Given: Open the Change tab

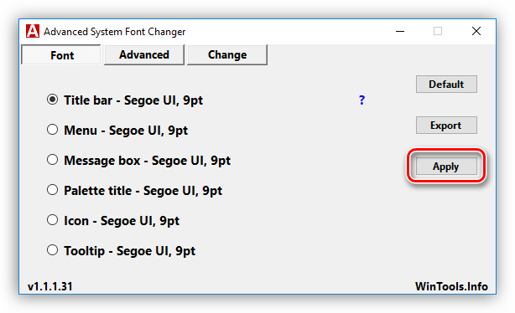Looking at the screenshot, I should click(x=227, y=54).
